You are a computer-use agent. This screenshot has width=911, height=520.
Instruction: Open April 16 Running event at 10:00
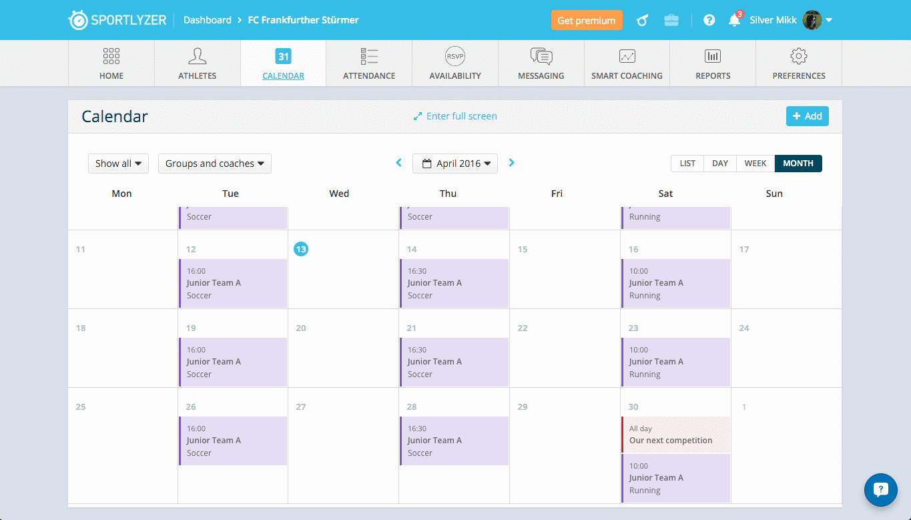tap(675, 283)
